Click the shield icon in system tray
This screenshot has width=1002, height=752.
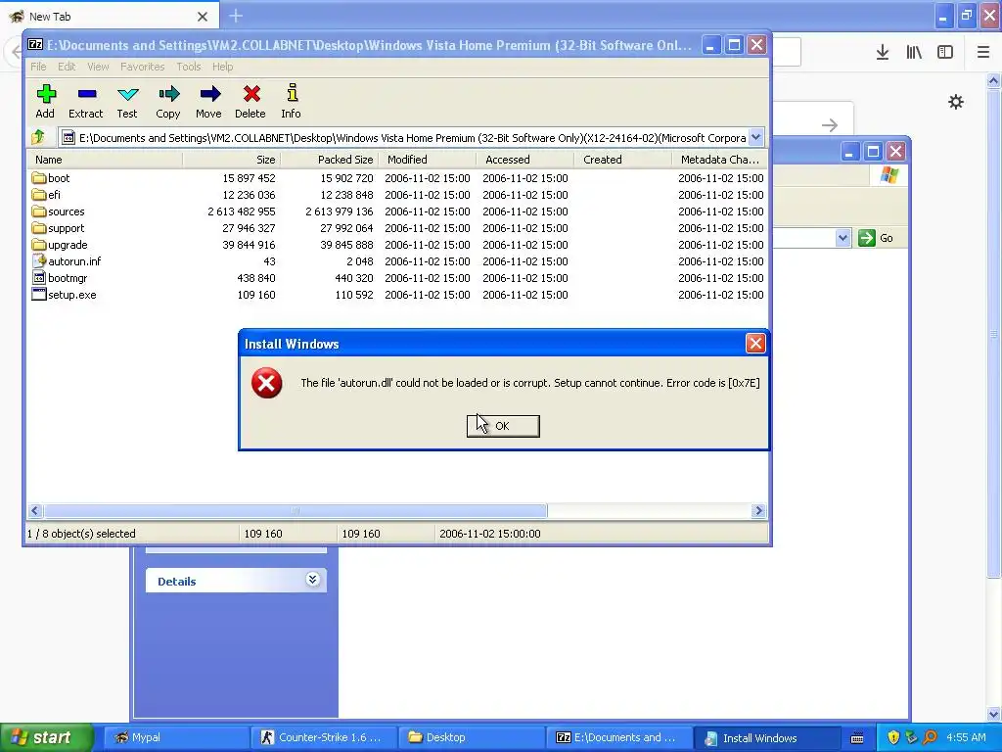coord(893,737)
